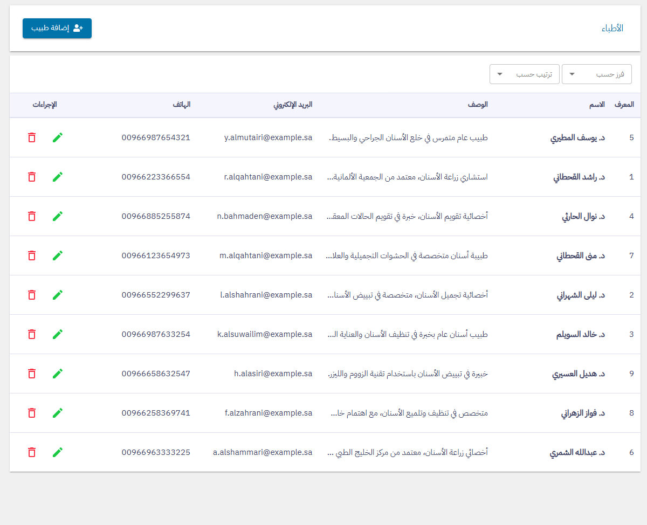Click the email y.almutairi@example.sa
Viewport: 647px width, 525px height.
point(268,137)
